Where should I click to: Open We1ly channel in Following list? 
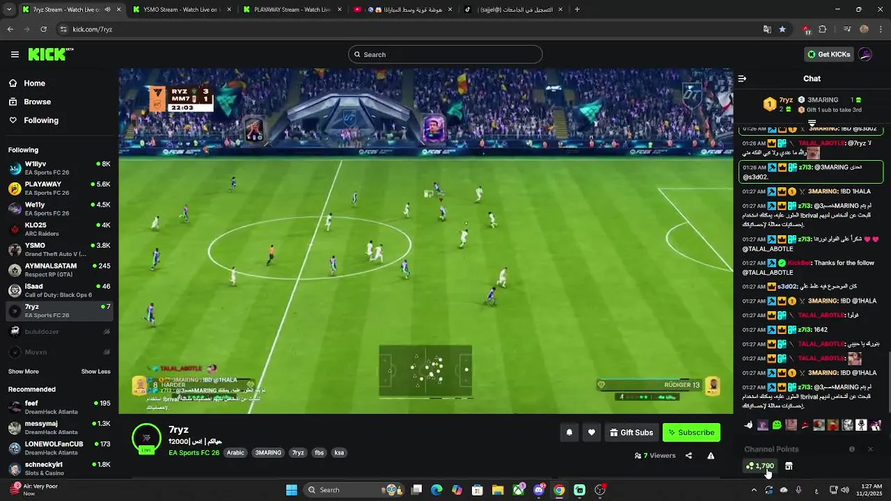coord(59,209)
